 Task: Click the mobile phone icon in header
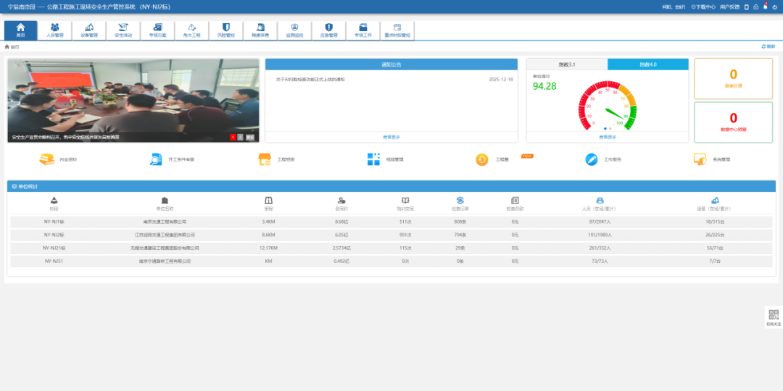click(747, 7)
